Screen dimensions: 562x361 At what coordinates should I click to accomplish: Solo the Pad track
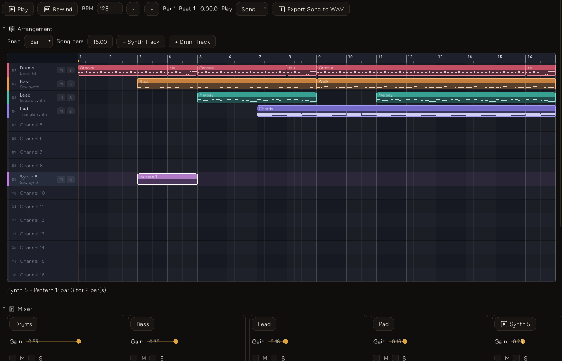coord(71,111)
